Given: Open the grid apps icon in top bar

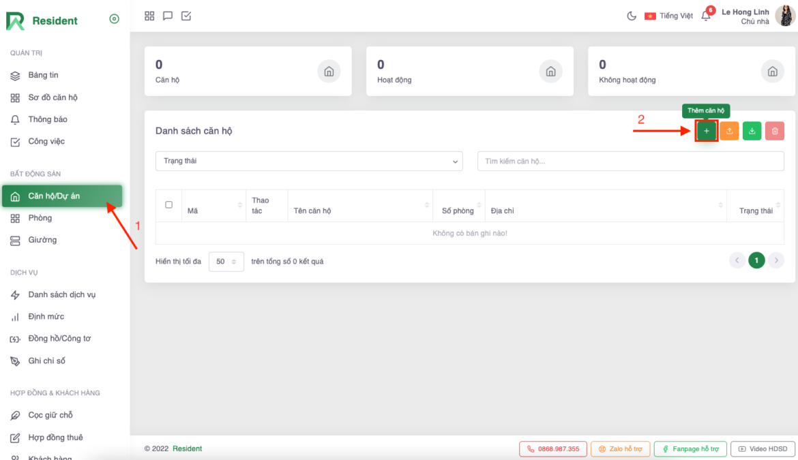Looking at the screenshot, I should coord(149,16).
